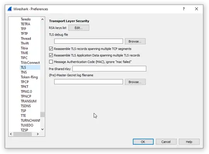The height and width of the screenshot is (154, 209).
Task: Click the TLS debug file label
Action: [x=58, y=35]
